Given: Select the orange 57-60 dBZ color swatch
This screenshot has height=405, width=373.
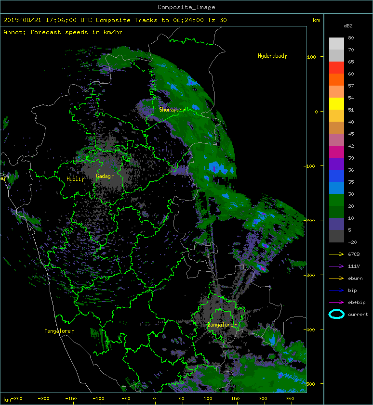Looking at the screenshot, I should point(336,79).
